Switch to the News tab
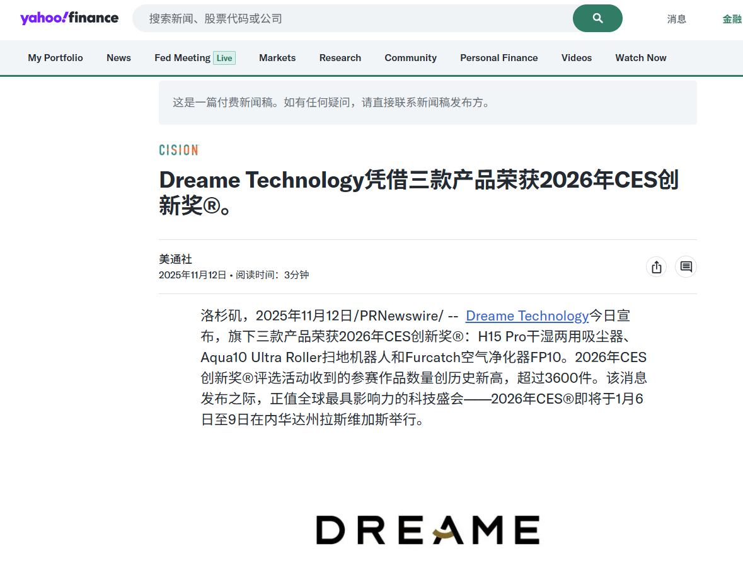This screenshot has height=585, width=743. pyautogui.click(x=118, y=57)
